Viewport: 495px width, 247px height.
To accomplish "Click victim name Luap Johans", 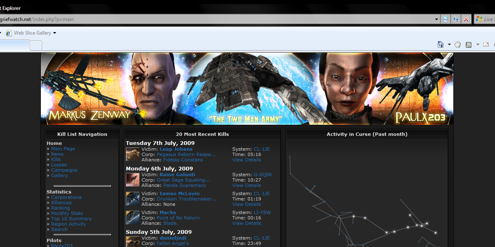I will pos(176,149).
